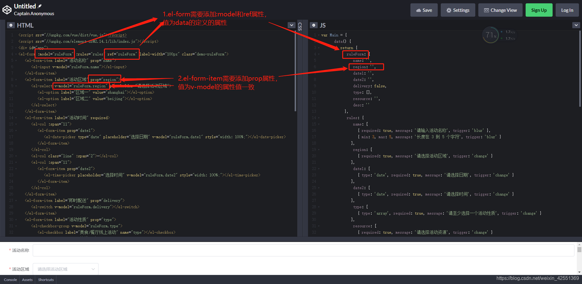Screen dimensions: 582x284
Task: Click the Save button
Action: click(424, 10)
